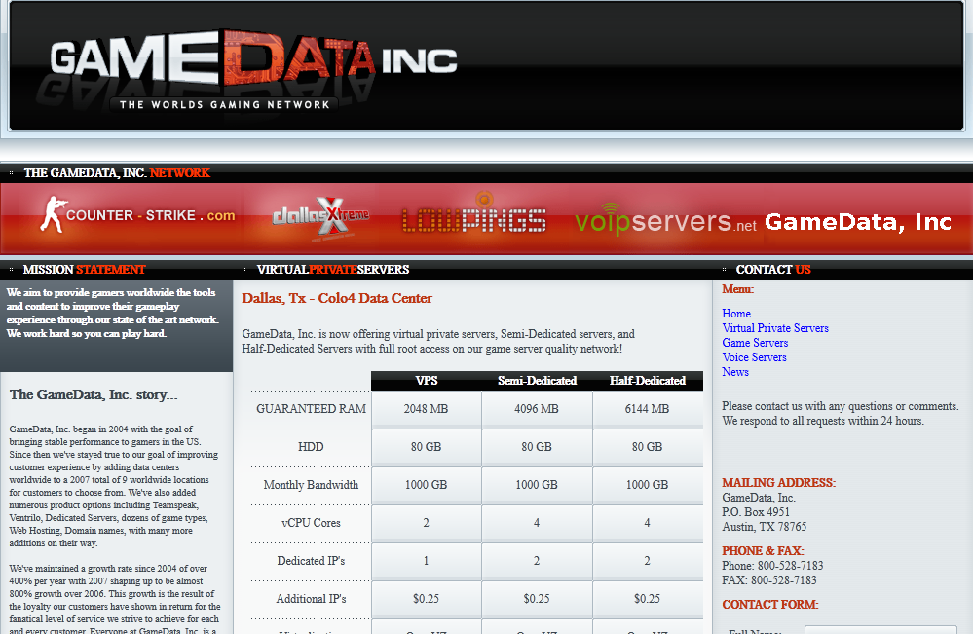This screenshot has height=634, width=973.
Task: Open the Game Servers link
Action: point(755,343)
